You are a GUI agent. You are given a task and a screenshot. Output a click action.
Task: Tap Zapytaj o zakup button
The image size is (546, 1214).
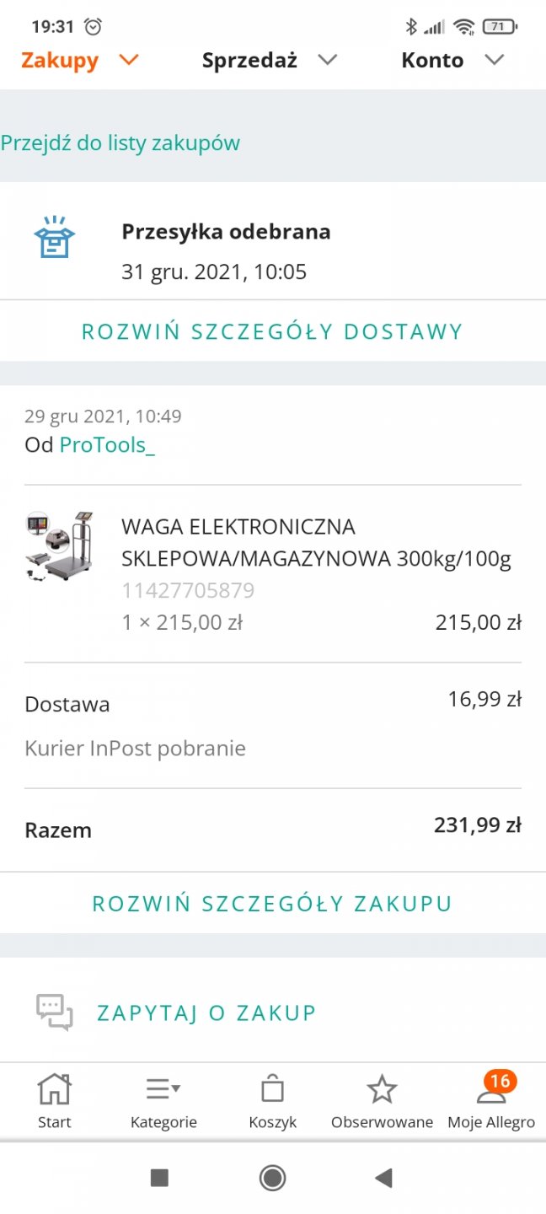[206, 1013]
